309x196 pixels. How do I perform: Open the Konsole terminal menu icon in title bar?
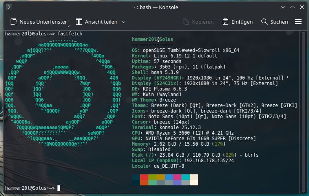click(9, 7)
